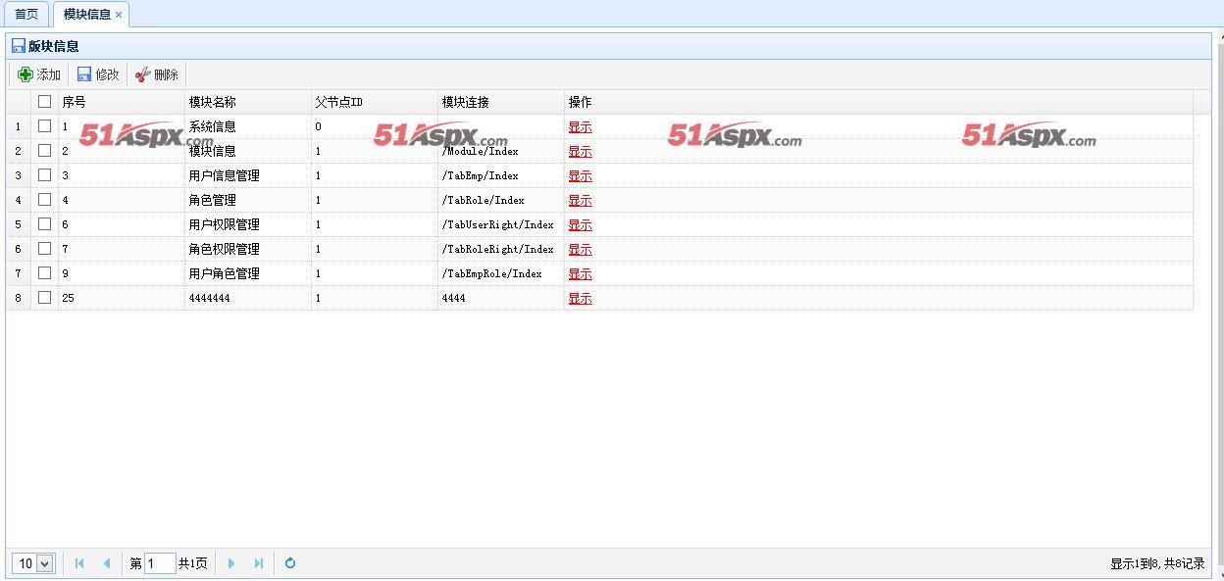Viewport: 1224px width, 581px height.
Task: Click the /TabRoleRight/Index cell
Action: 501,249
